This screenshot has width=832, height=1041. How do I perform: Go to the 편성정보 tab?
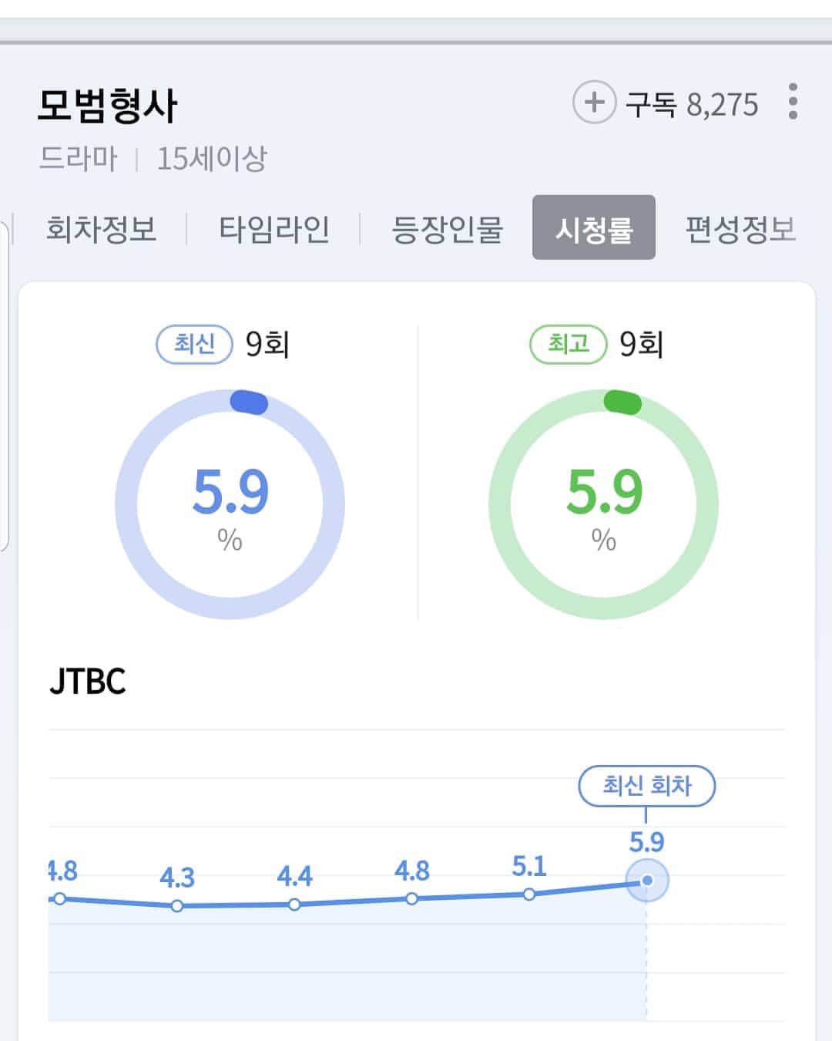click(x=741, y=229)
